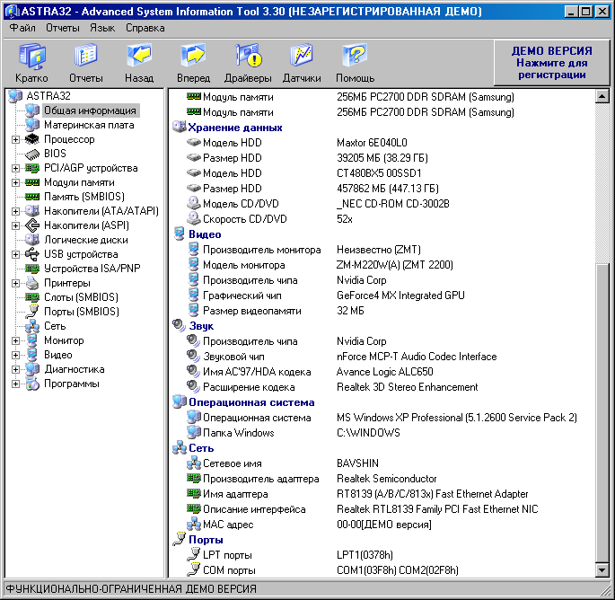Select the ASTRA32 root tree node
The height and width of the screenshot is (600, 615).
(x=48, y=96)
